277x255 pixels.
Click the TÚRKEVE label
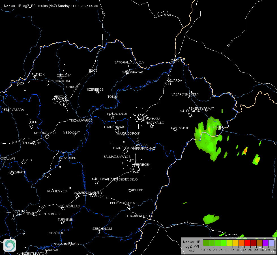click(x=65, y=219)
